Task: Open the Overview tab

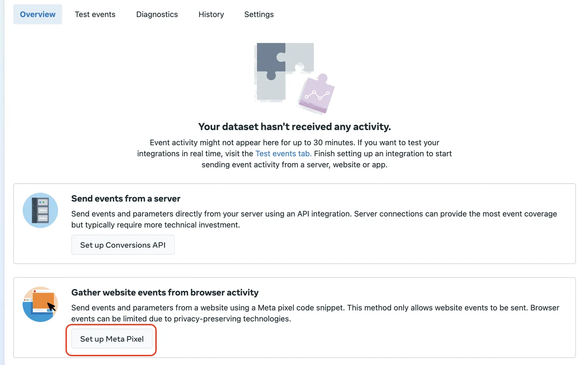Action: tap(38, 14)
